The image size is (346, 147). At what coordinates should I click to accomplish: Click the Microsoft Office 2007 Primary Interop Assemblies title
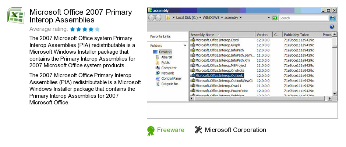click(x=81, y=16)
